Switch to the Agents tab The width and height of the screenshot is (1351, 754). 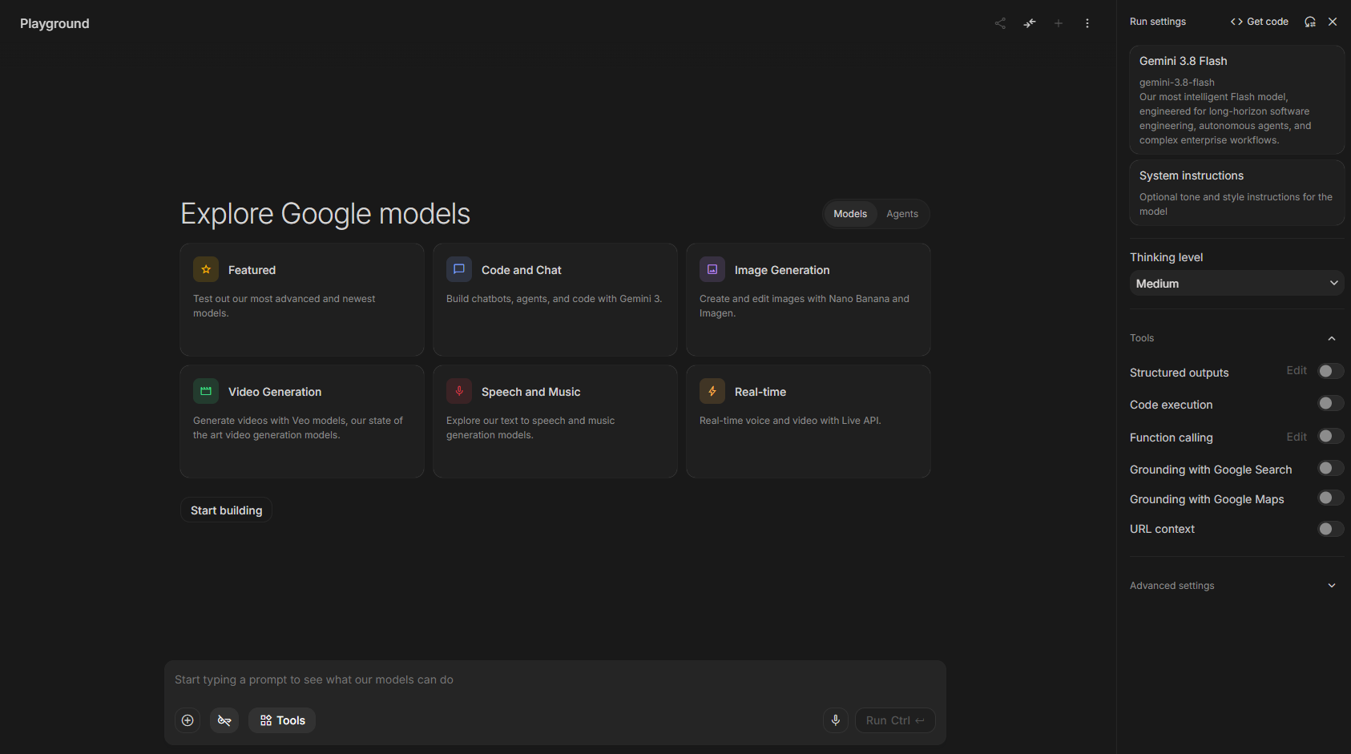coord(902,214)
